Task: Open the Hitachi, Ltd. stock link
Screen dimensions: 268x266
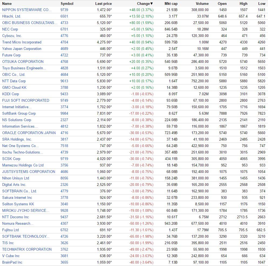Action: tap(11, 16)
